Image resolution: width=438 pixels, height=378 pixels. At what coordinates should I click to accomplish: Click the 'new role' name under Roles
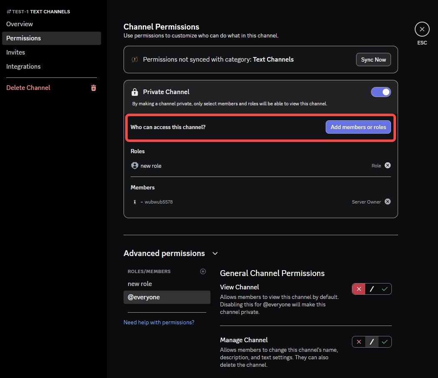151,166
